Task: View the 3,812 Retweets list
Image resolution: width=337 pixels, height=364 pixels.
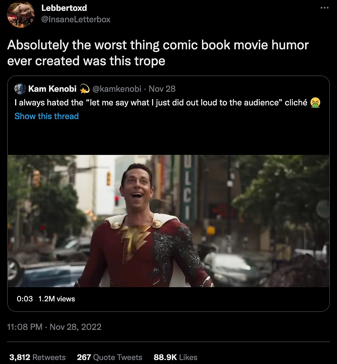Action: point(37,357)
